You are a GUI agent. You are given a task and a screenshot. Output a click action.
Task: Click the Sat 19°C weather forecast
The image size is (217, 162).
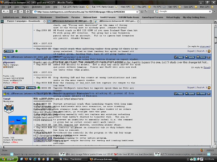click(x=175, y=7)
